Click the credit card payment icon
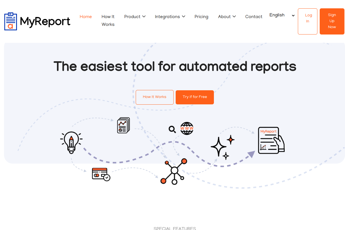Screen dimensions: 345x230 (101, 174)
